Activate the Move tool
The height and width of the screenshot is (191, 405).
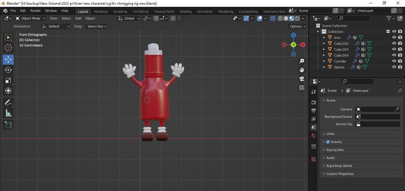coord(8,60)
